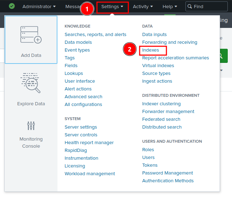The width and height of the screenshot is (232, 207).
Task: Open Forwarding and receiving settings
Action: (170, 42)
